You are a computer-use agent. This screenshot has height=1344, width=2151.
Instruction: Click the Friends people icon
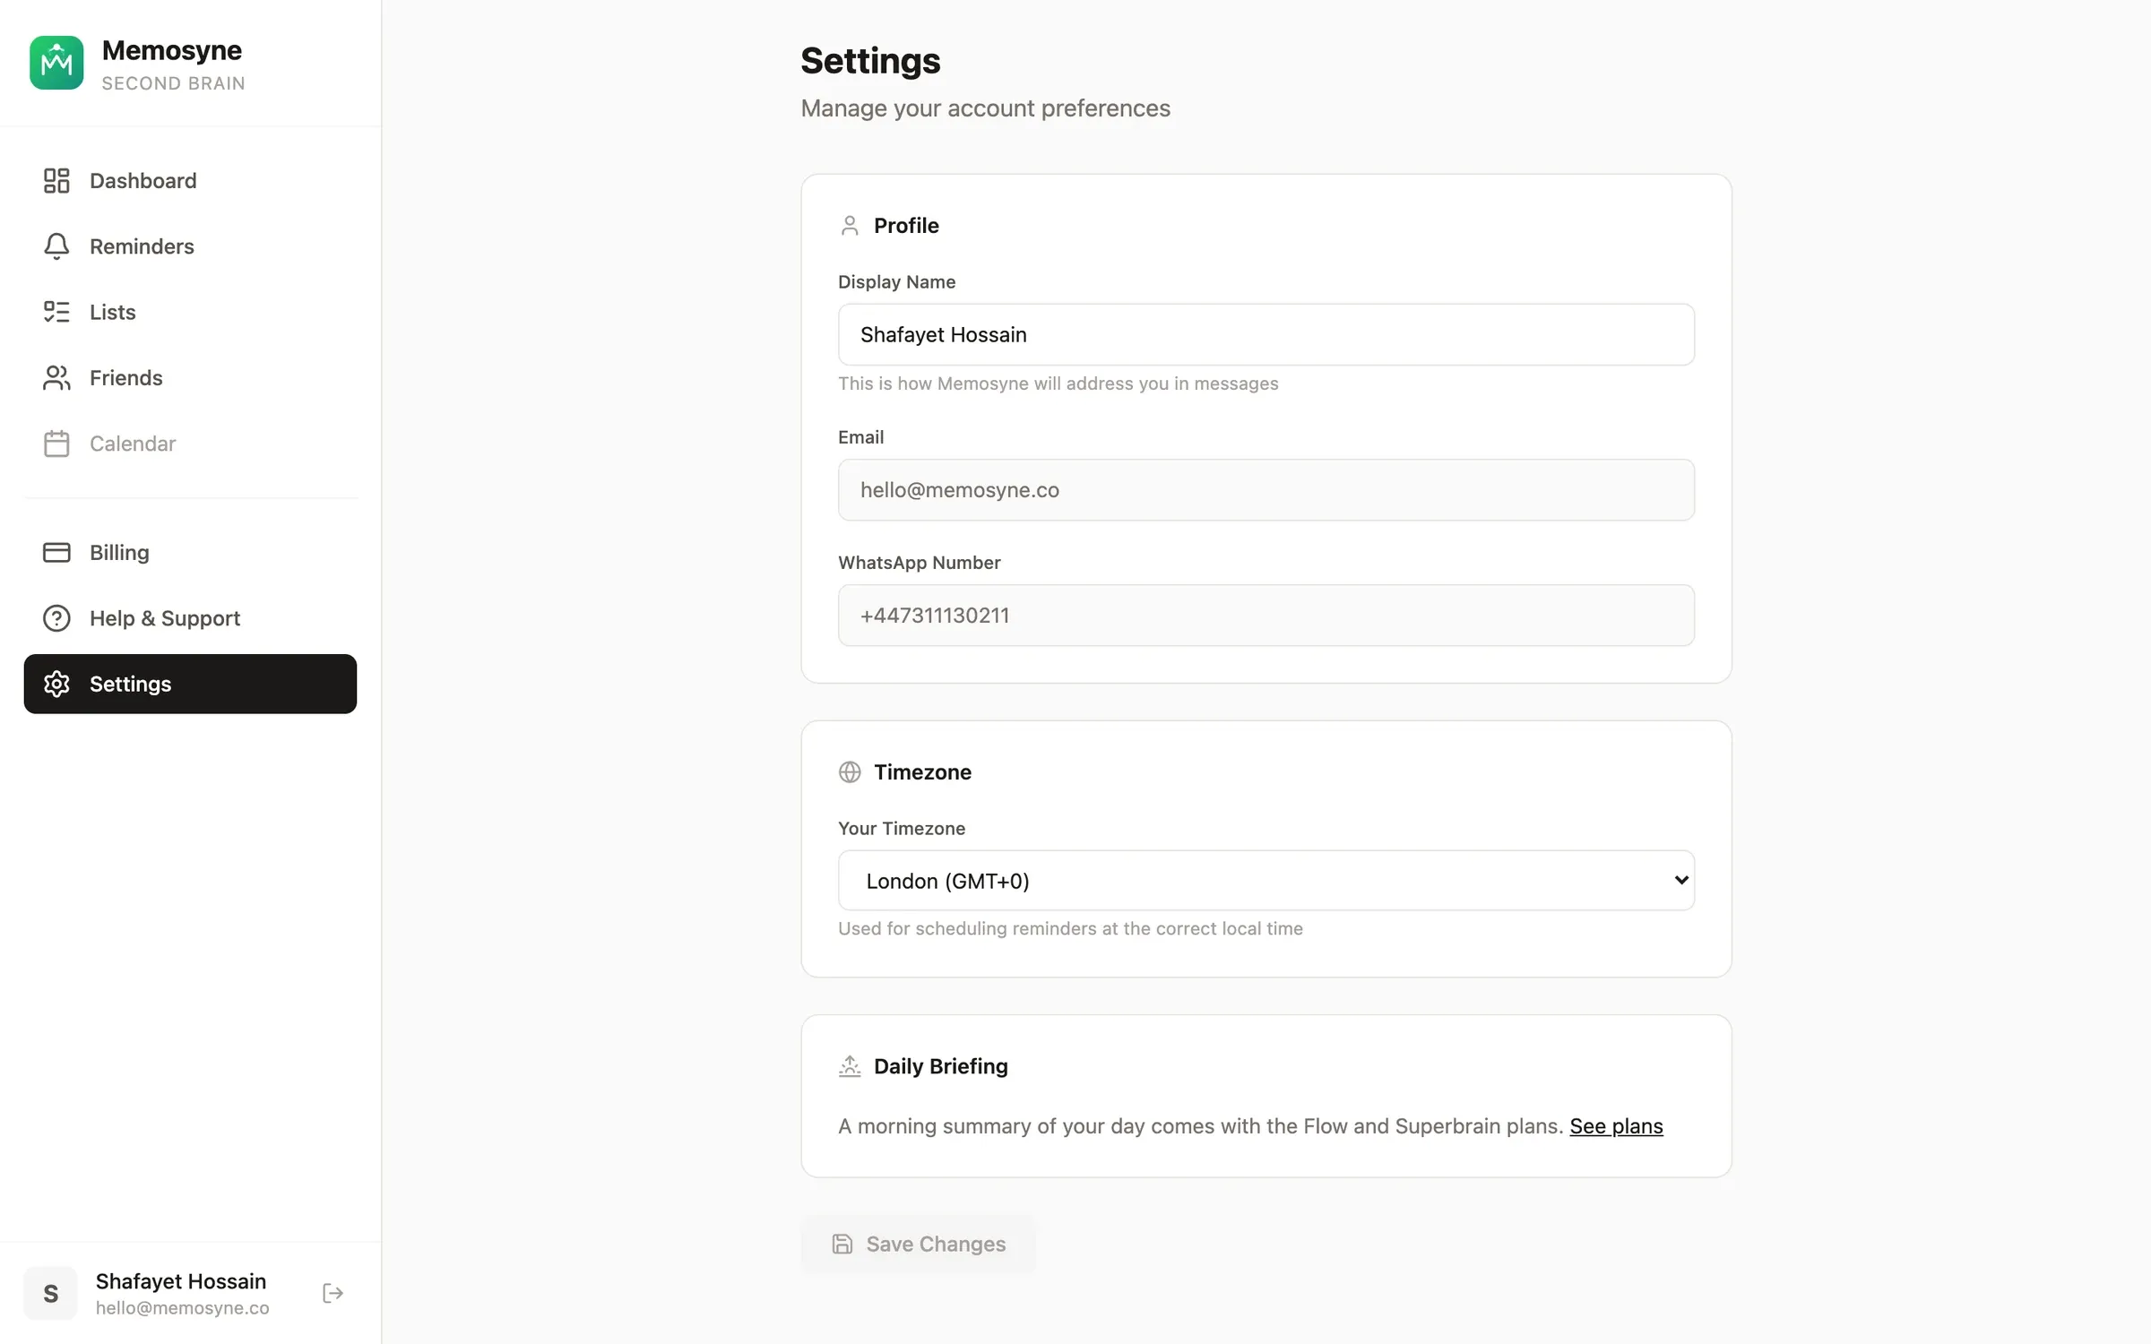point(56,378)
